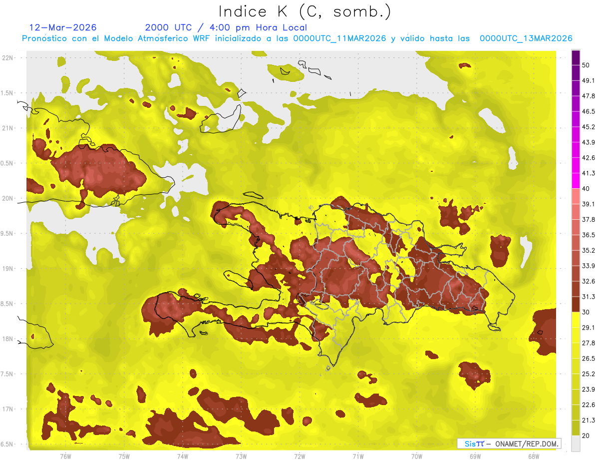The height and width of the screenshot is (463, 599).
Task: Click legend value "32.6"
Action: coord(588,281)
